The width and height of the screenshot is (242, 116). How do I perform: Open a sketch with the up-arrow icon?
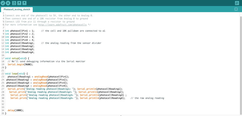coord(19,3)
